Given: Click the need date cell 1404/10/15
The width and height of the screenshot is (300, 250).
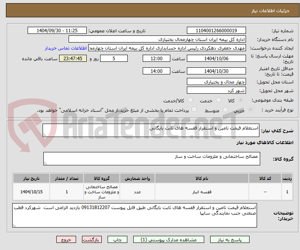Looking at the screenshot, I should coord(32,192).
